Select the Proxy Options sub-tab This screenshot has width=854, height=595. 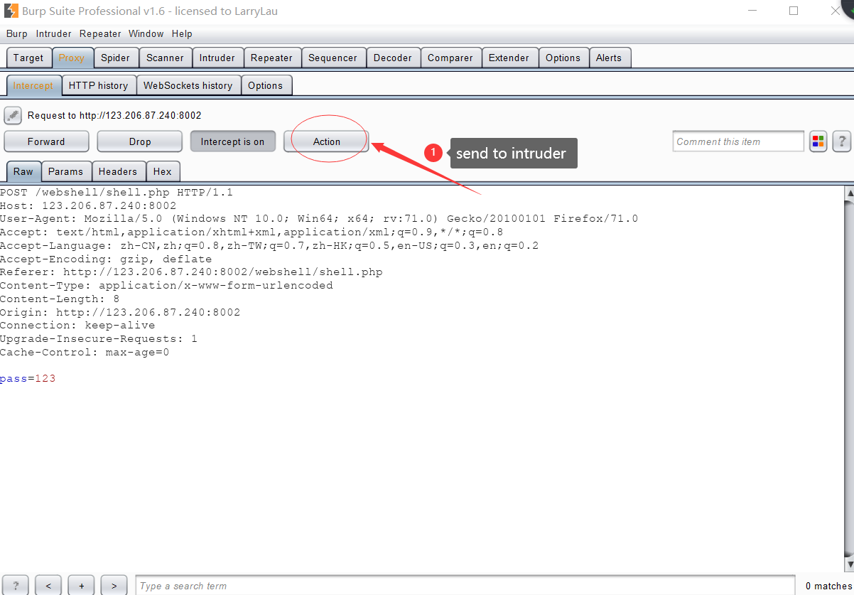click(x=266, y=85)
